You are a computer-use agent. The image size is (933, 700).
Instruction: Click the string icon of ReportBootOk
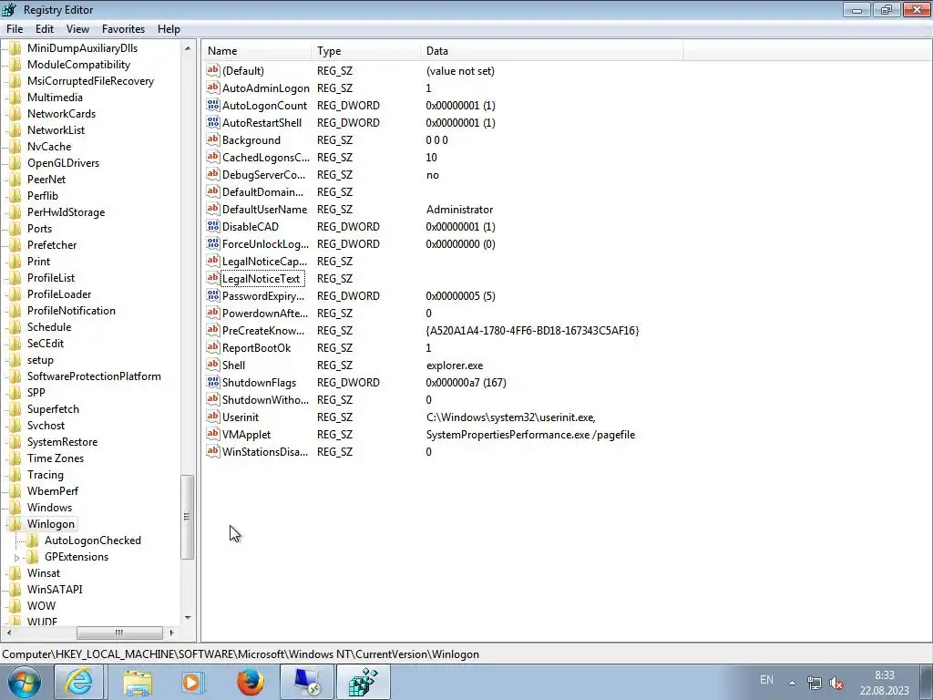coord(213,347)
